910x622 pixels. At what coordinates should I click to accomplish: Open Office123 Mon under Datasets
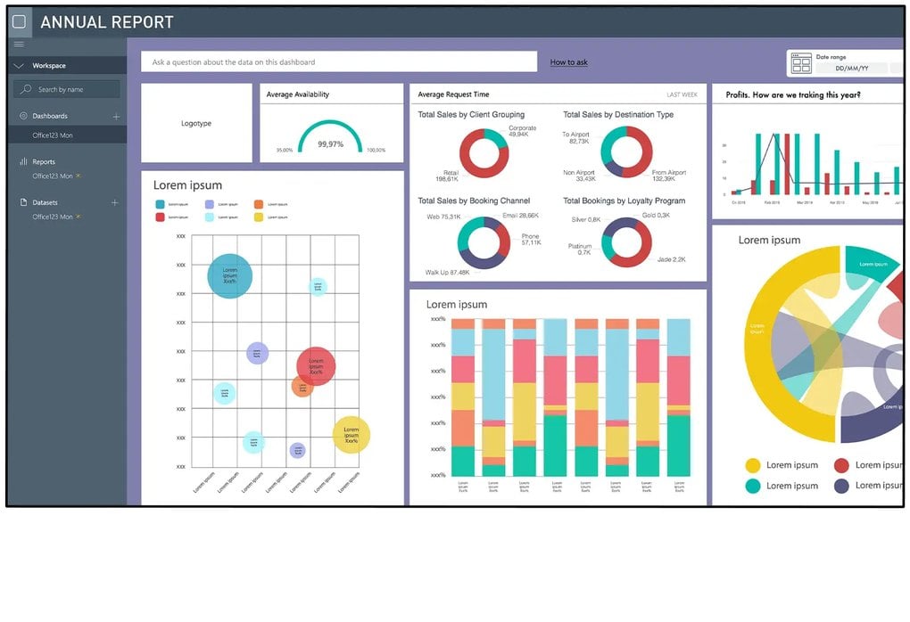[x=53, y=217]
